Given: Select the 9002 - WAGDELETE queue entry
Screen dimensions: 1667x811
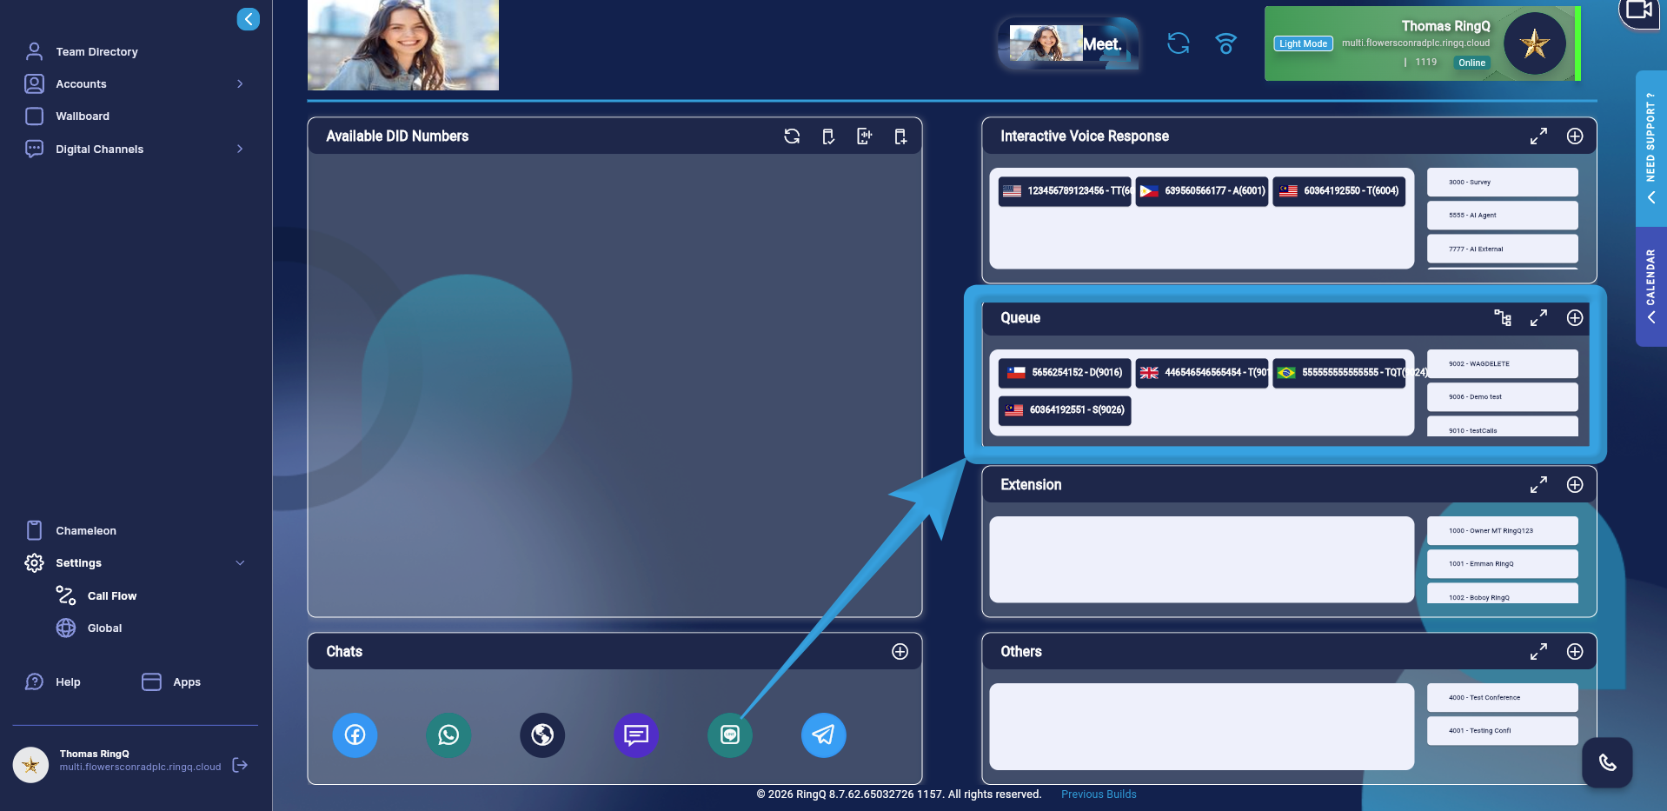Looking at the screenshot, I should coord(1501,363).
